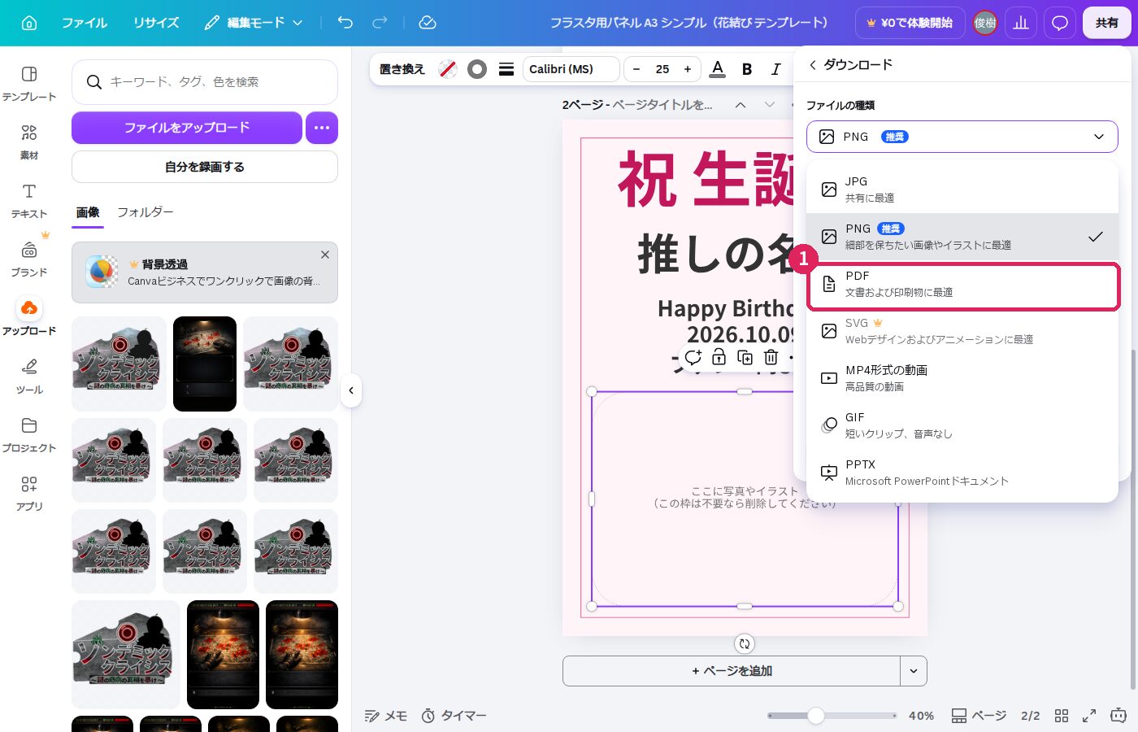This screenshot has height=732, width=1138.
Task: Click 置き換え replace button
Action: (402, 69)
